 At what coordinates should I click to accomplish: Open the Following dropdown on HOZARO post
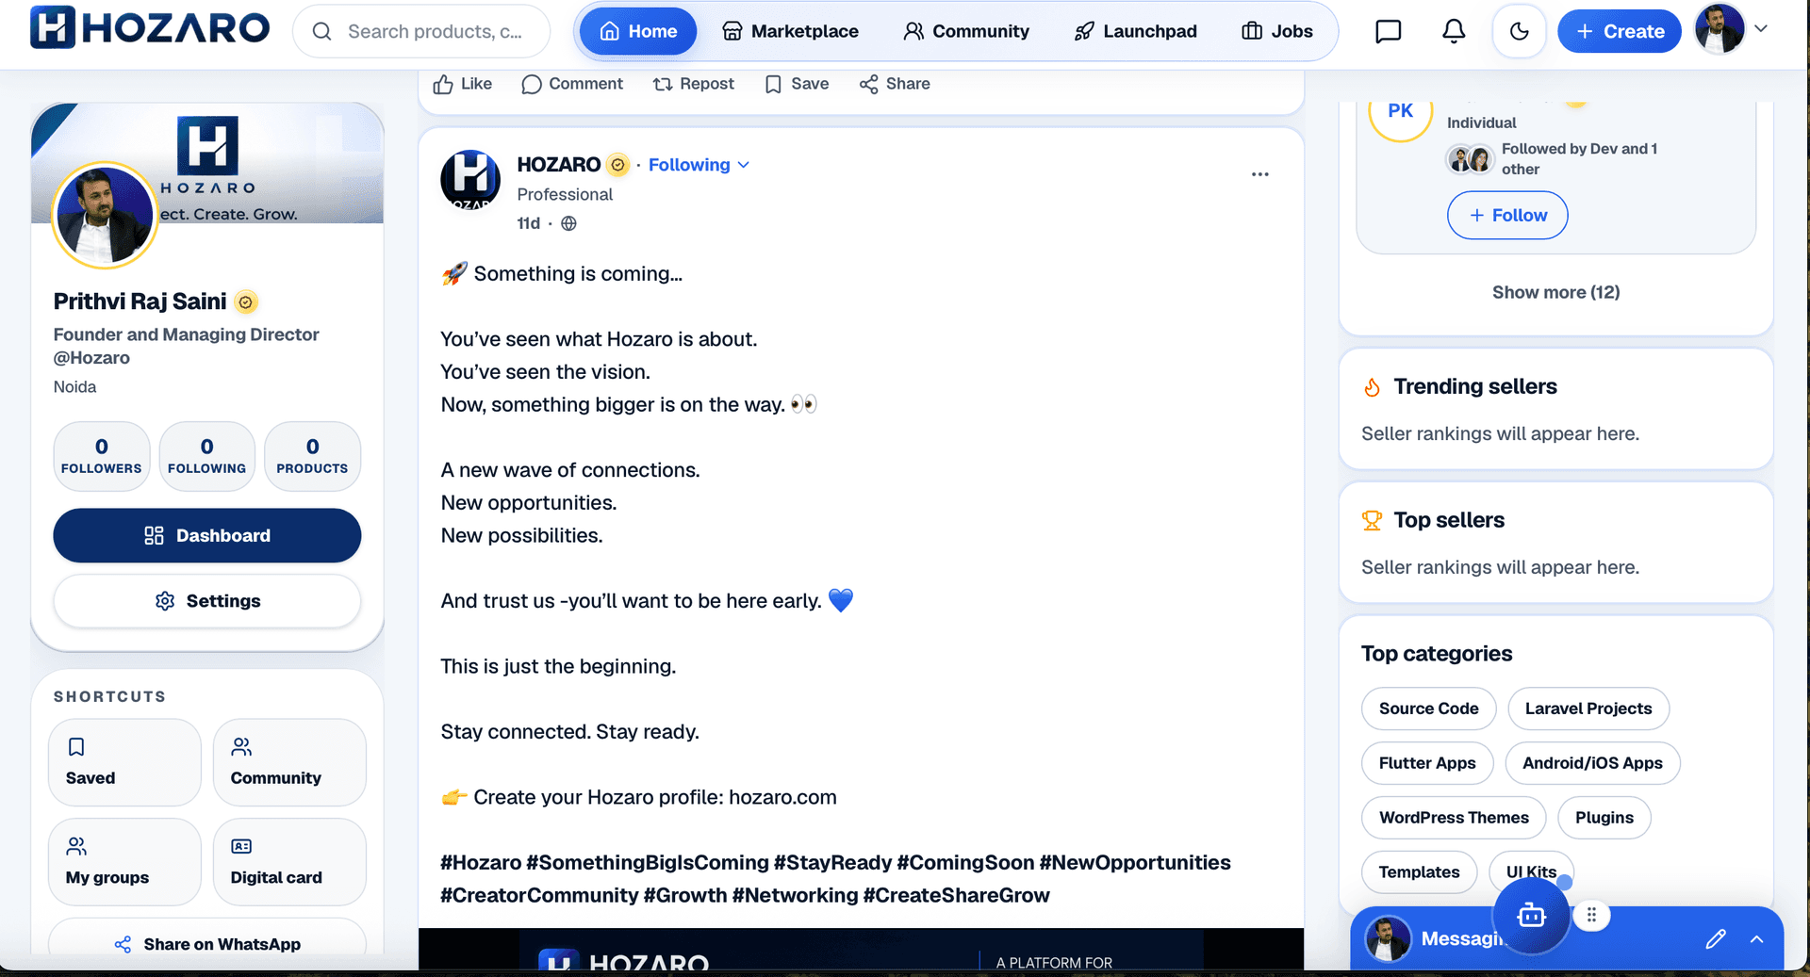(699, 165)
